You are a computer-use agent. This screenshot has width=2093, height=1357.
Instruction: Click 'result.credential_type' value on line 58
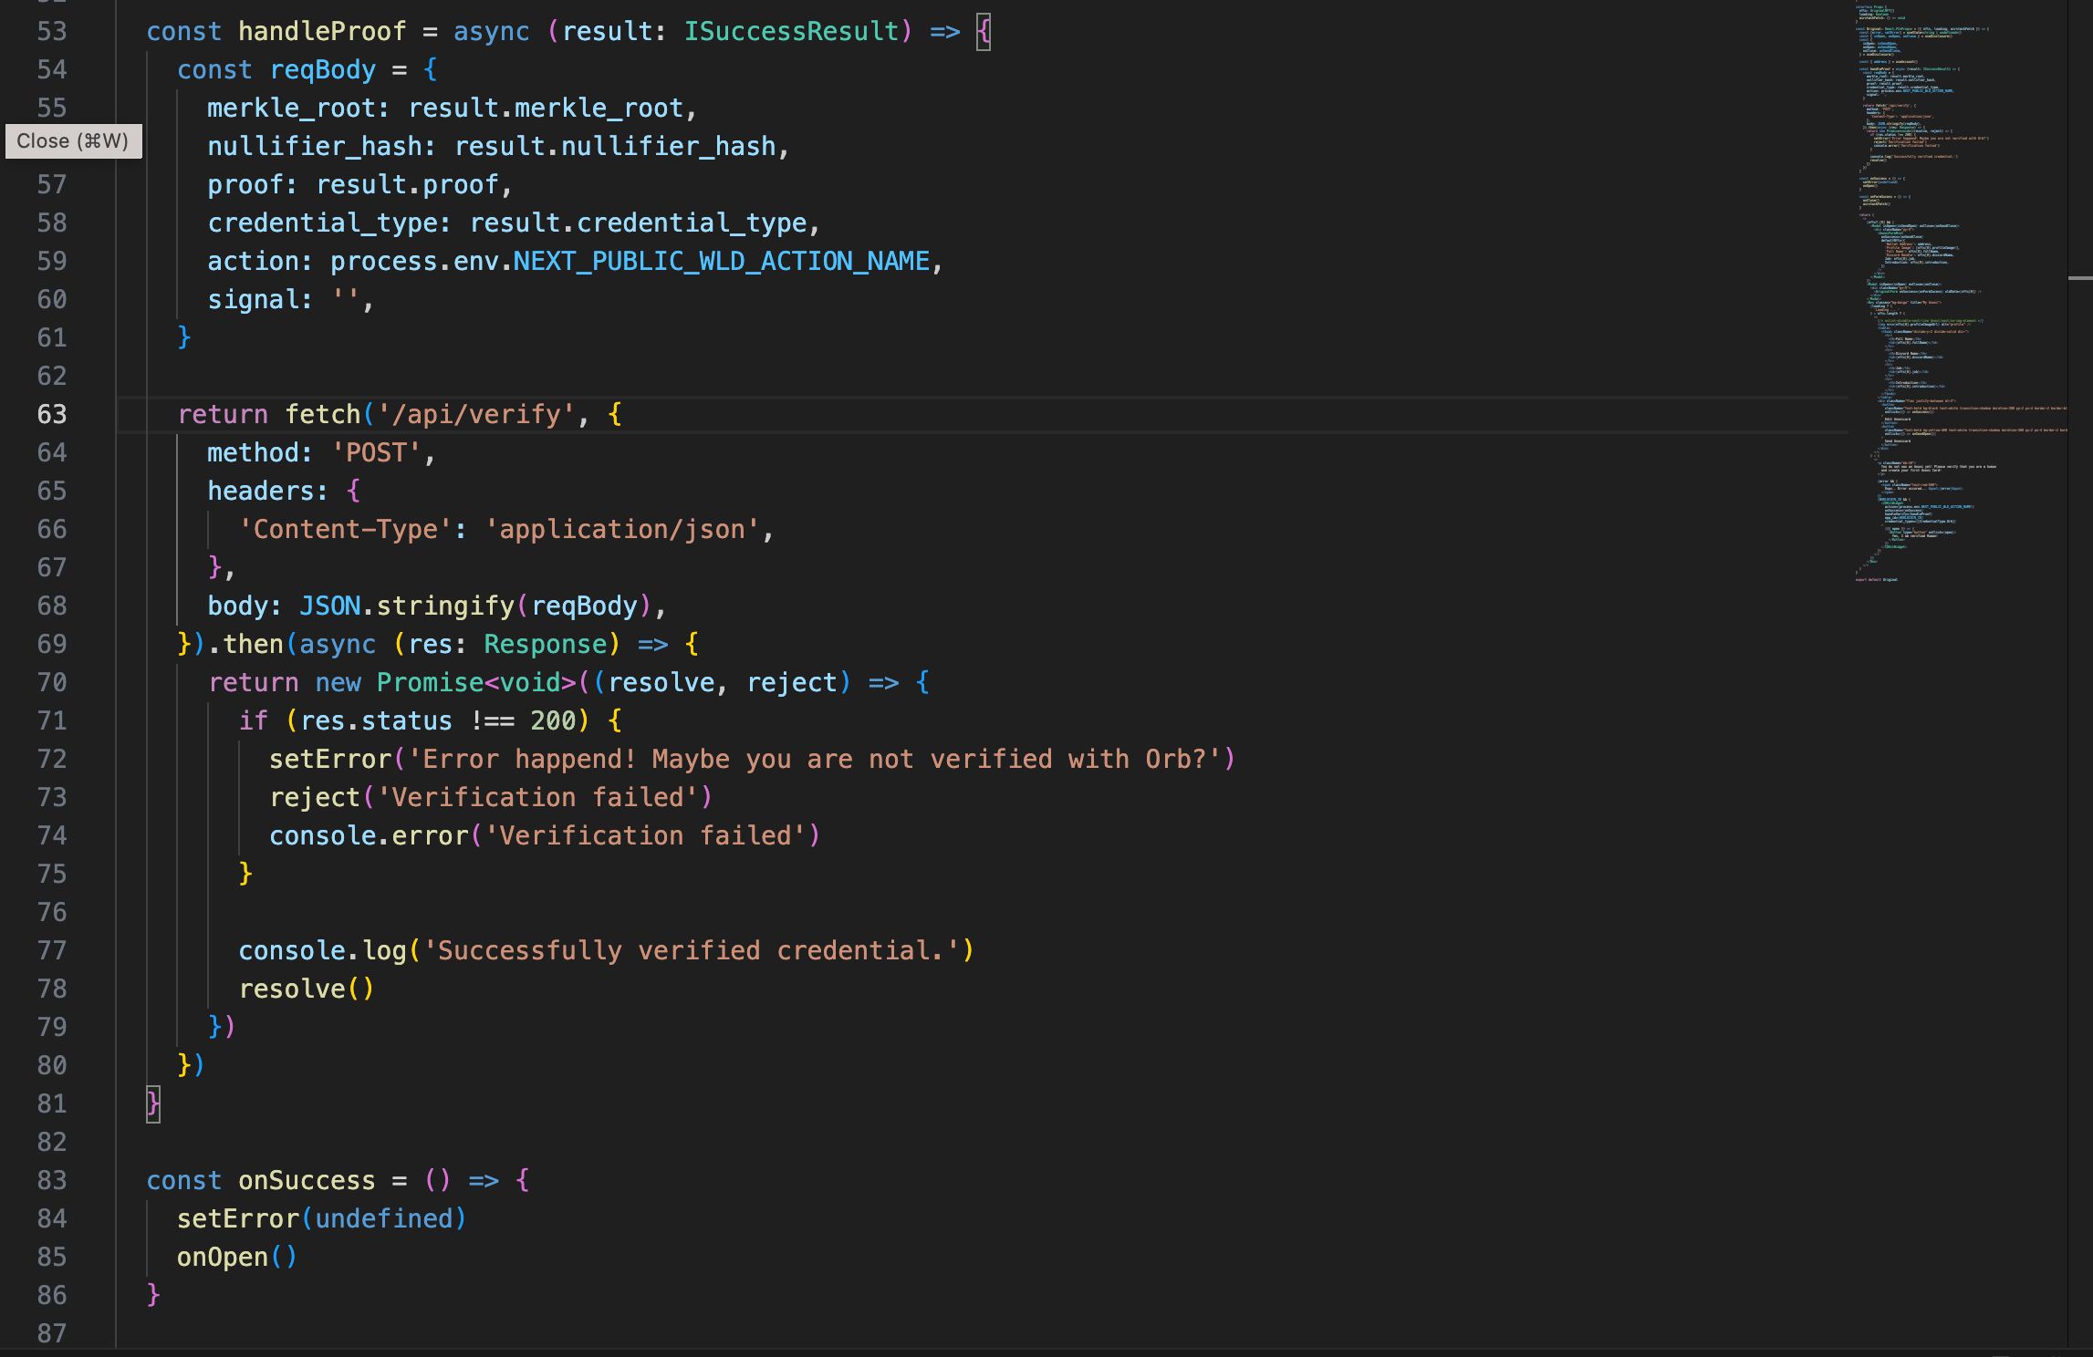[638, 223]
